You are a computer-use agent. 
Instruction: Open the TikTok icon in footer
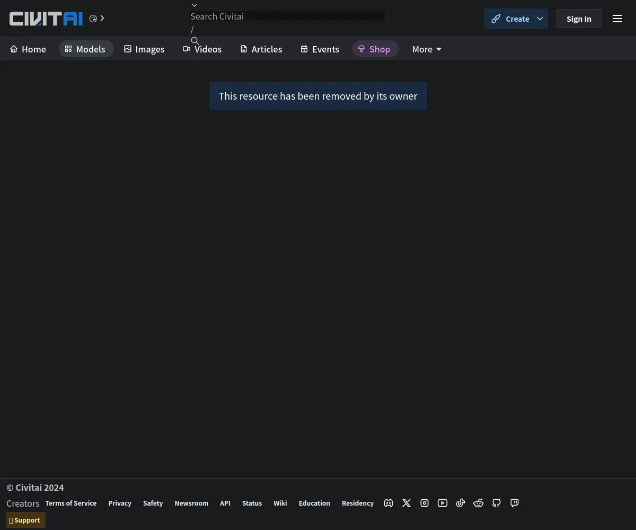(461, 503)
